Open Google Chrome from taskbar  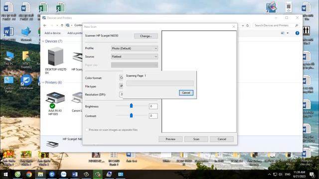tap(29, 175)
